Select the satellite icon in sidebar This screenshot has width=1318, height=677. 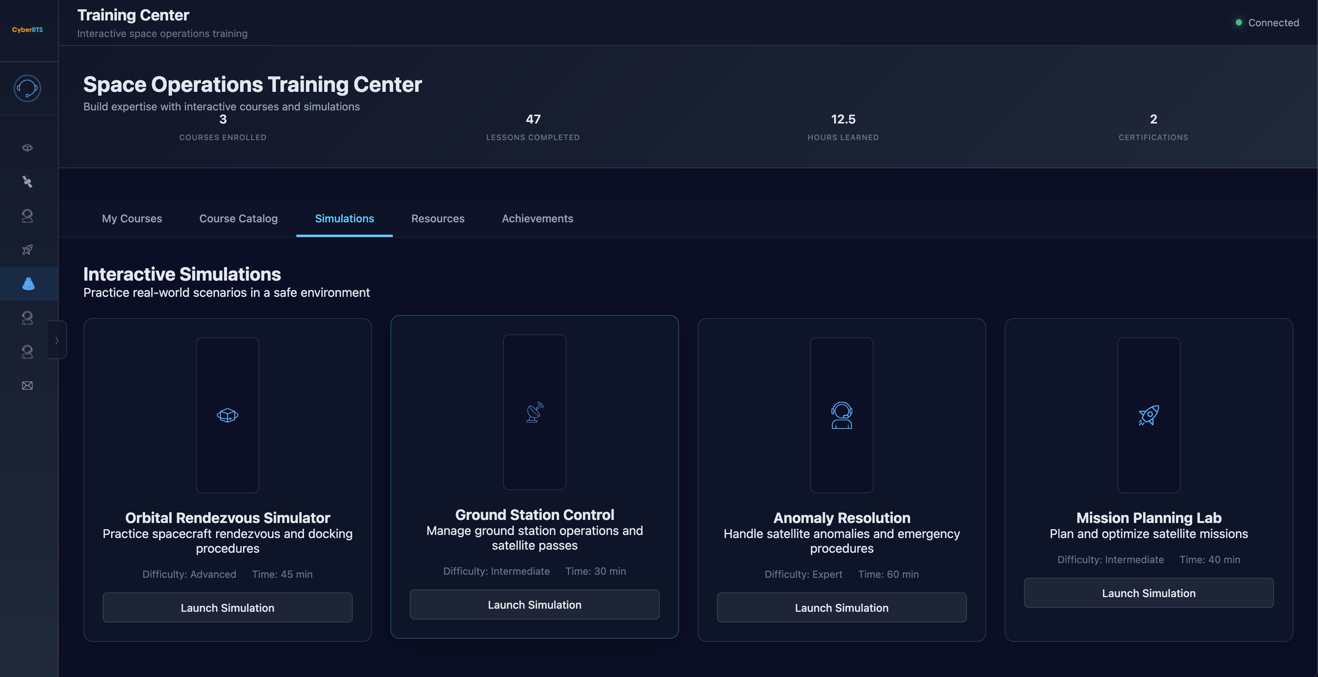(x=27, y=182)
